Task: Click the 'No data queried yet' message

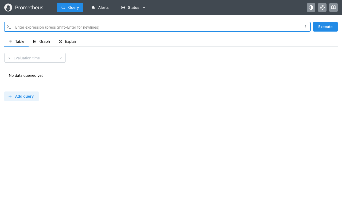Action: click(x=26, y=75)
